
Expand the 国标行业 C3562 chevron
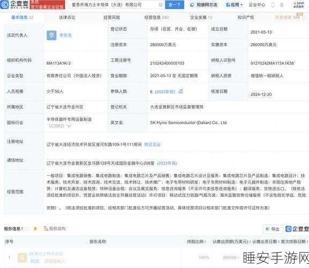pos(69,126)
